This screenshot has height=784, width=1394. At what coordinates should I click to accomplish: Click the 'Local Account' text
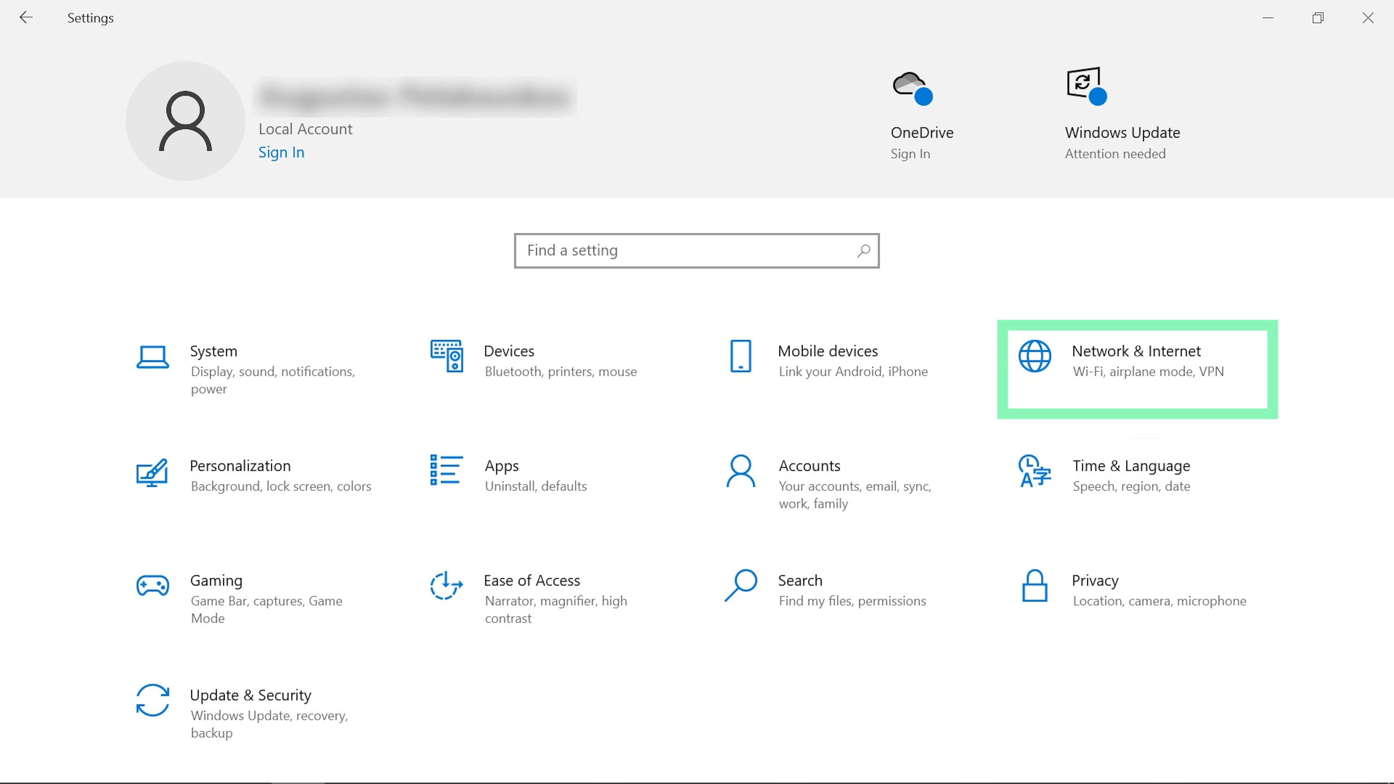[305, 129]
